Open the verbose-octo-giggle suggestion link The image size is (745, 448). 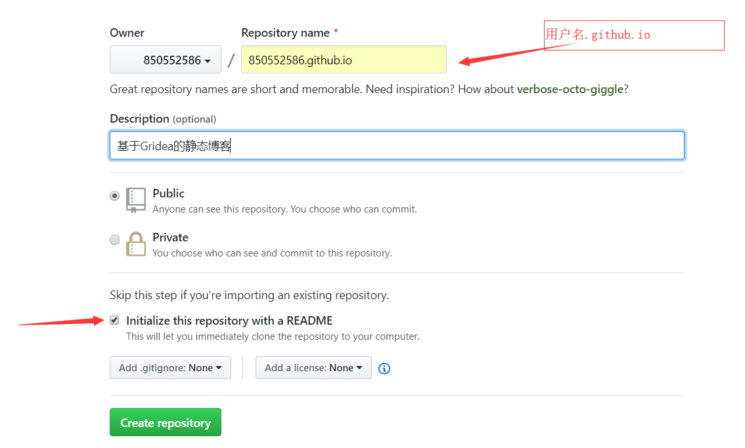(x=570, y=89)
